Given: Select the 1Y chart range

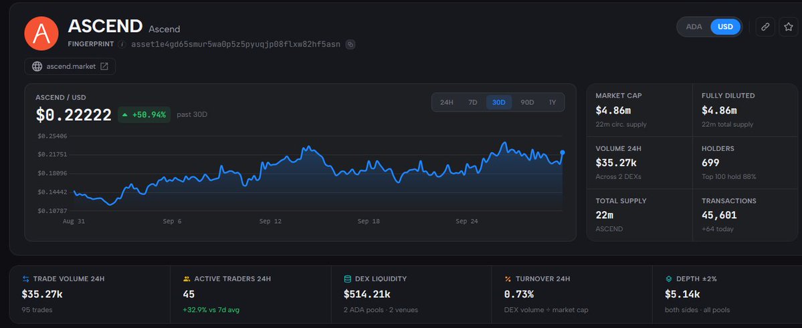Looking at the screenshot, I should (x=553, y=102).
